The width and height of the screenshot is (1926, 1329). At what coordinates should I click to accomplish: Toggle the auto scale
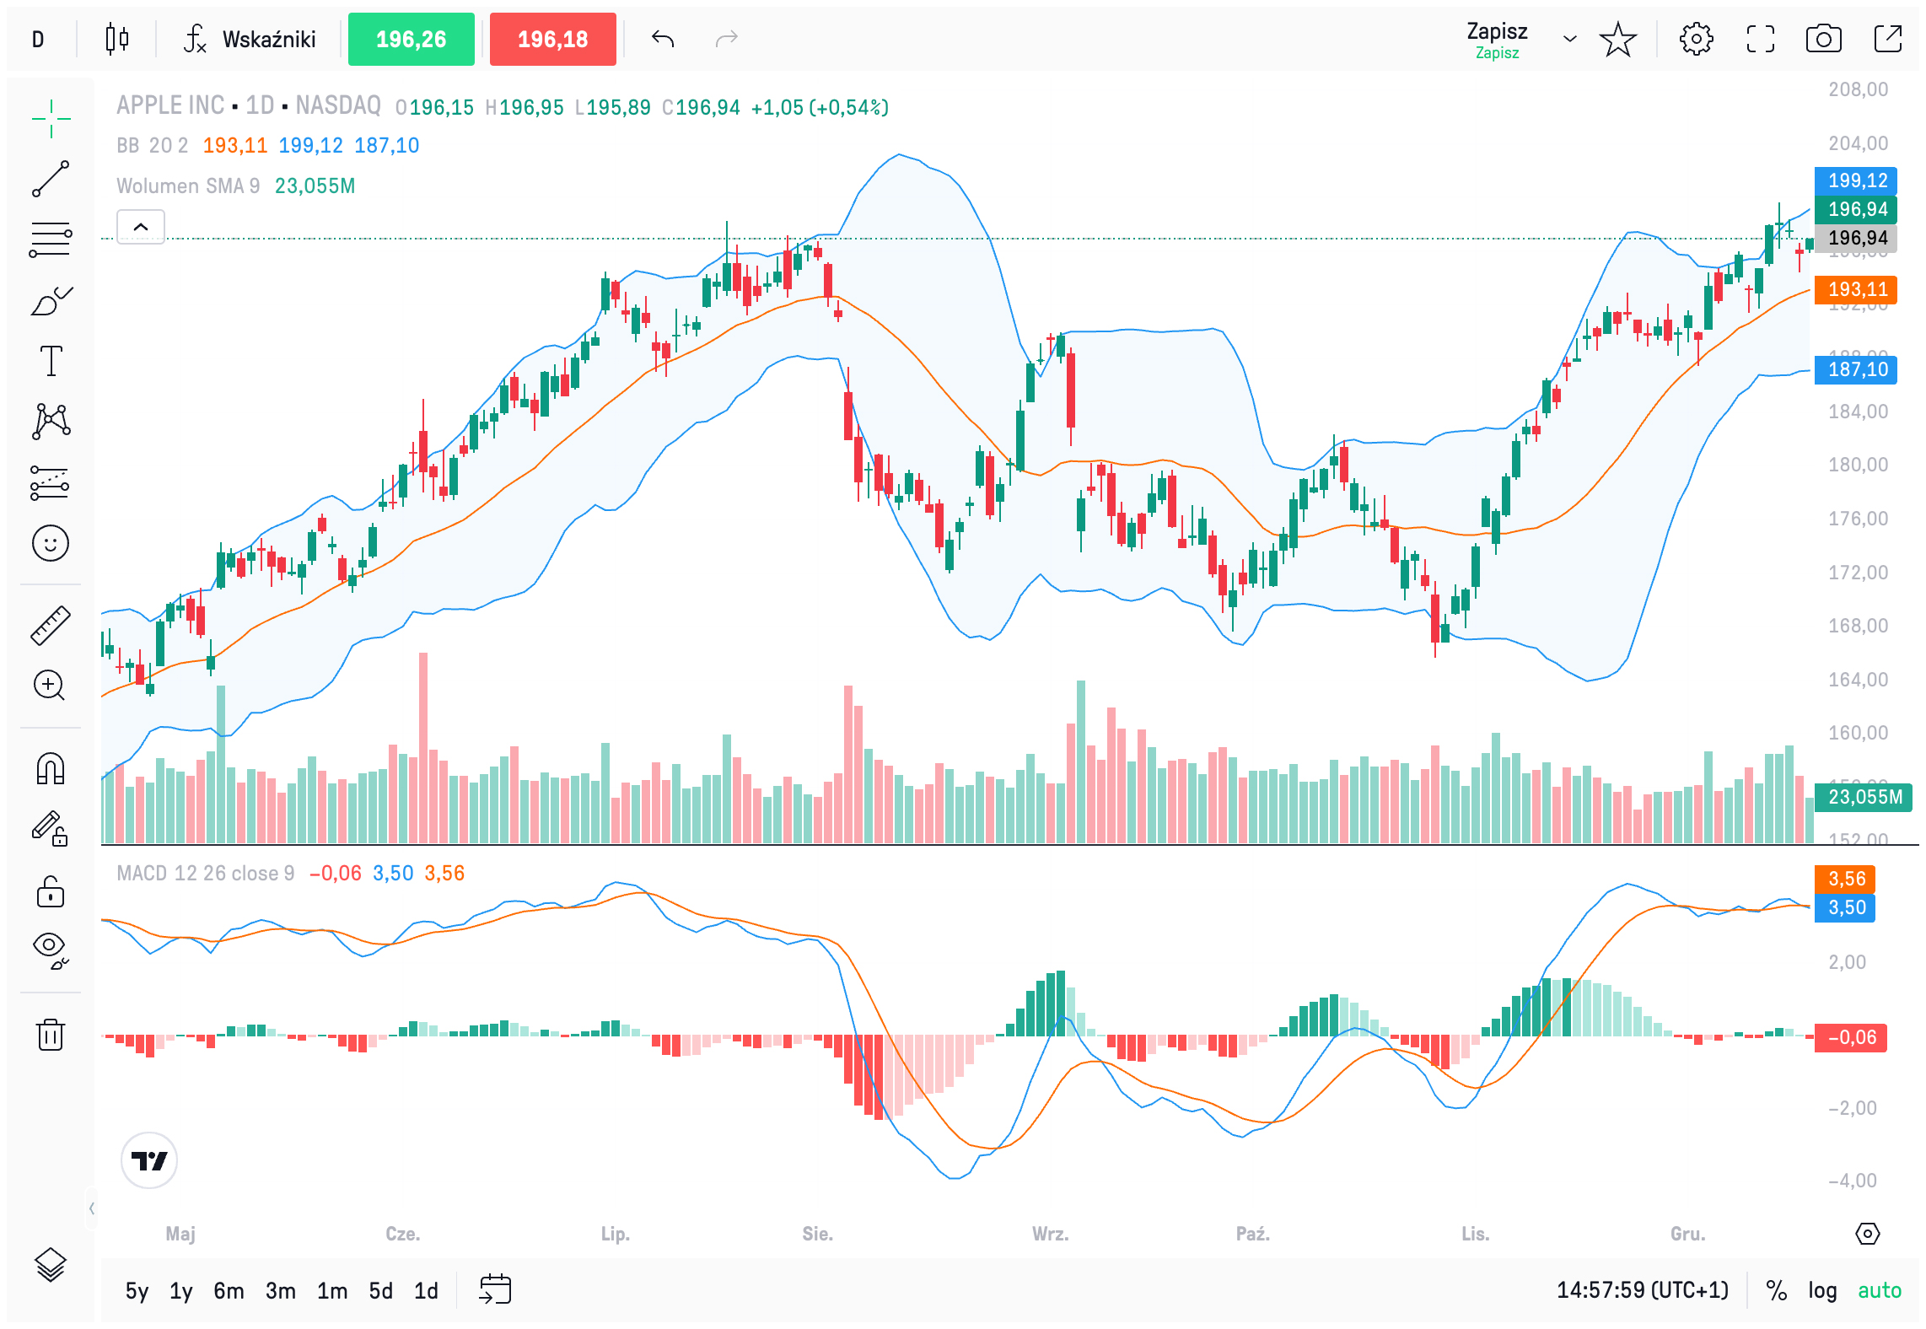point(1880,1291)
